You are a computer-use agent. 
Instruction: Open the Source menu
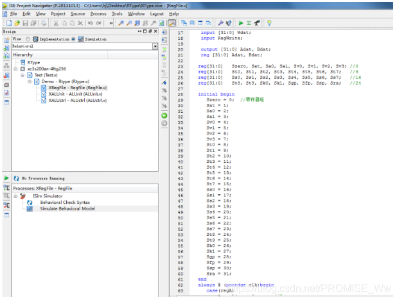(78, 13)
